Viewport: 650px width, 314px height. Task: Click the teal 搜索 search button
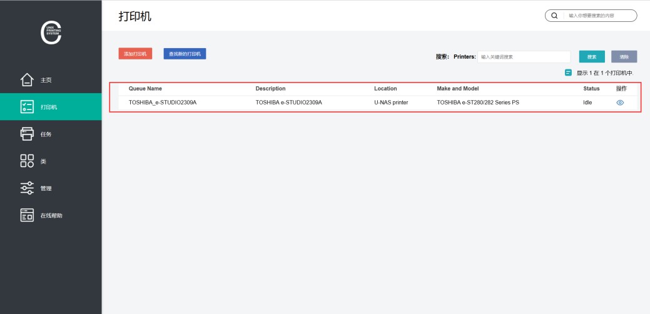click(x=591, y=57)
